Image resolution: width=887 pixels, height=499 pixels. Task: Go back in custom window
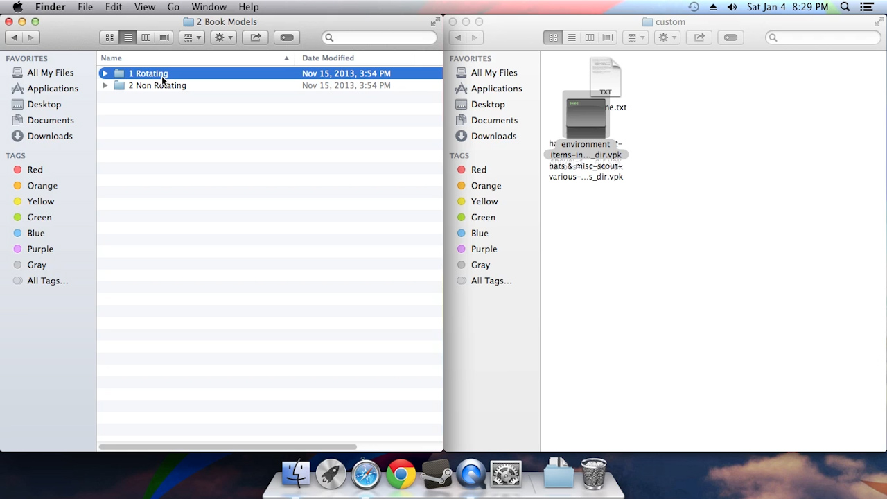click(457, 37)
